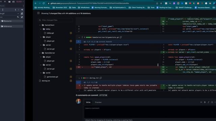The image size is (216, 121).
Task: Expand the hidden lines above gamestate.gd hunk
Action: 79,42
